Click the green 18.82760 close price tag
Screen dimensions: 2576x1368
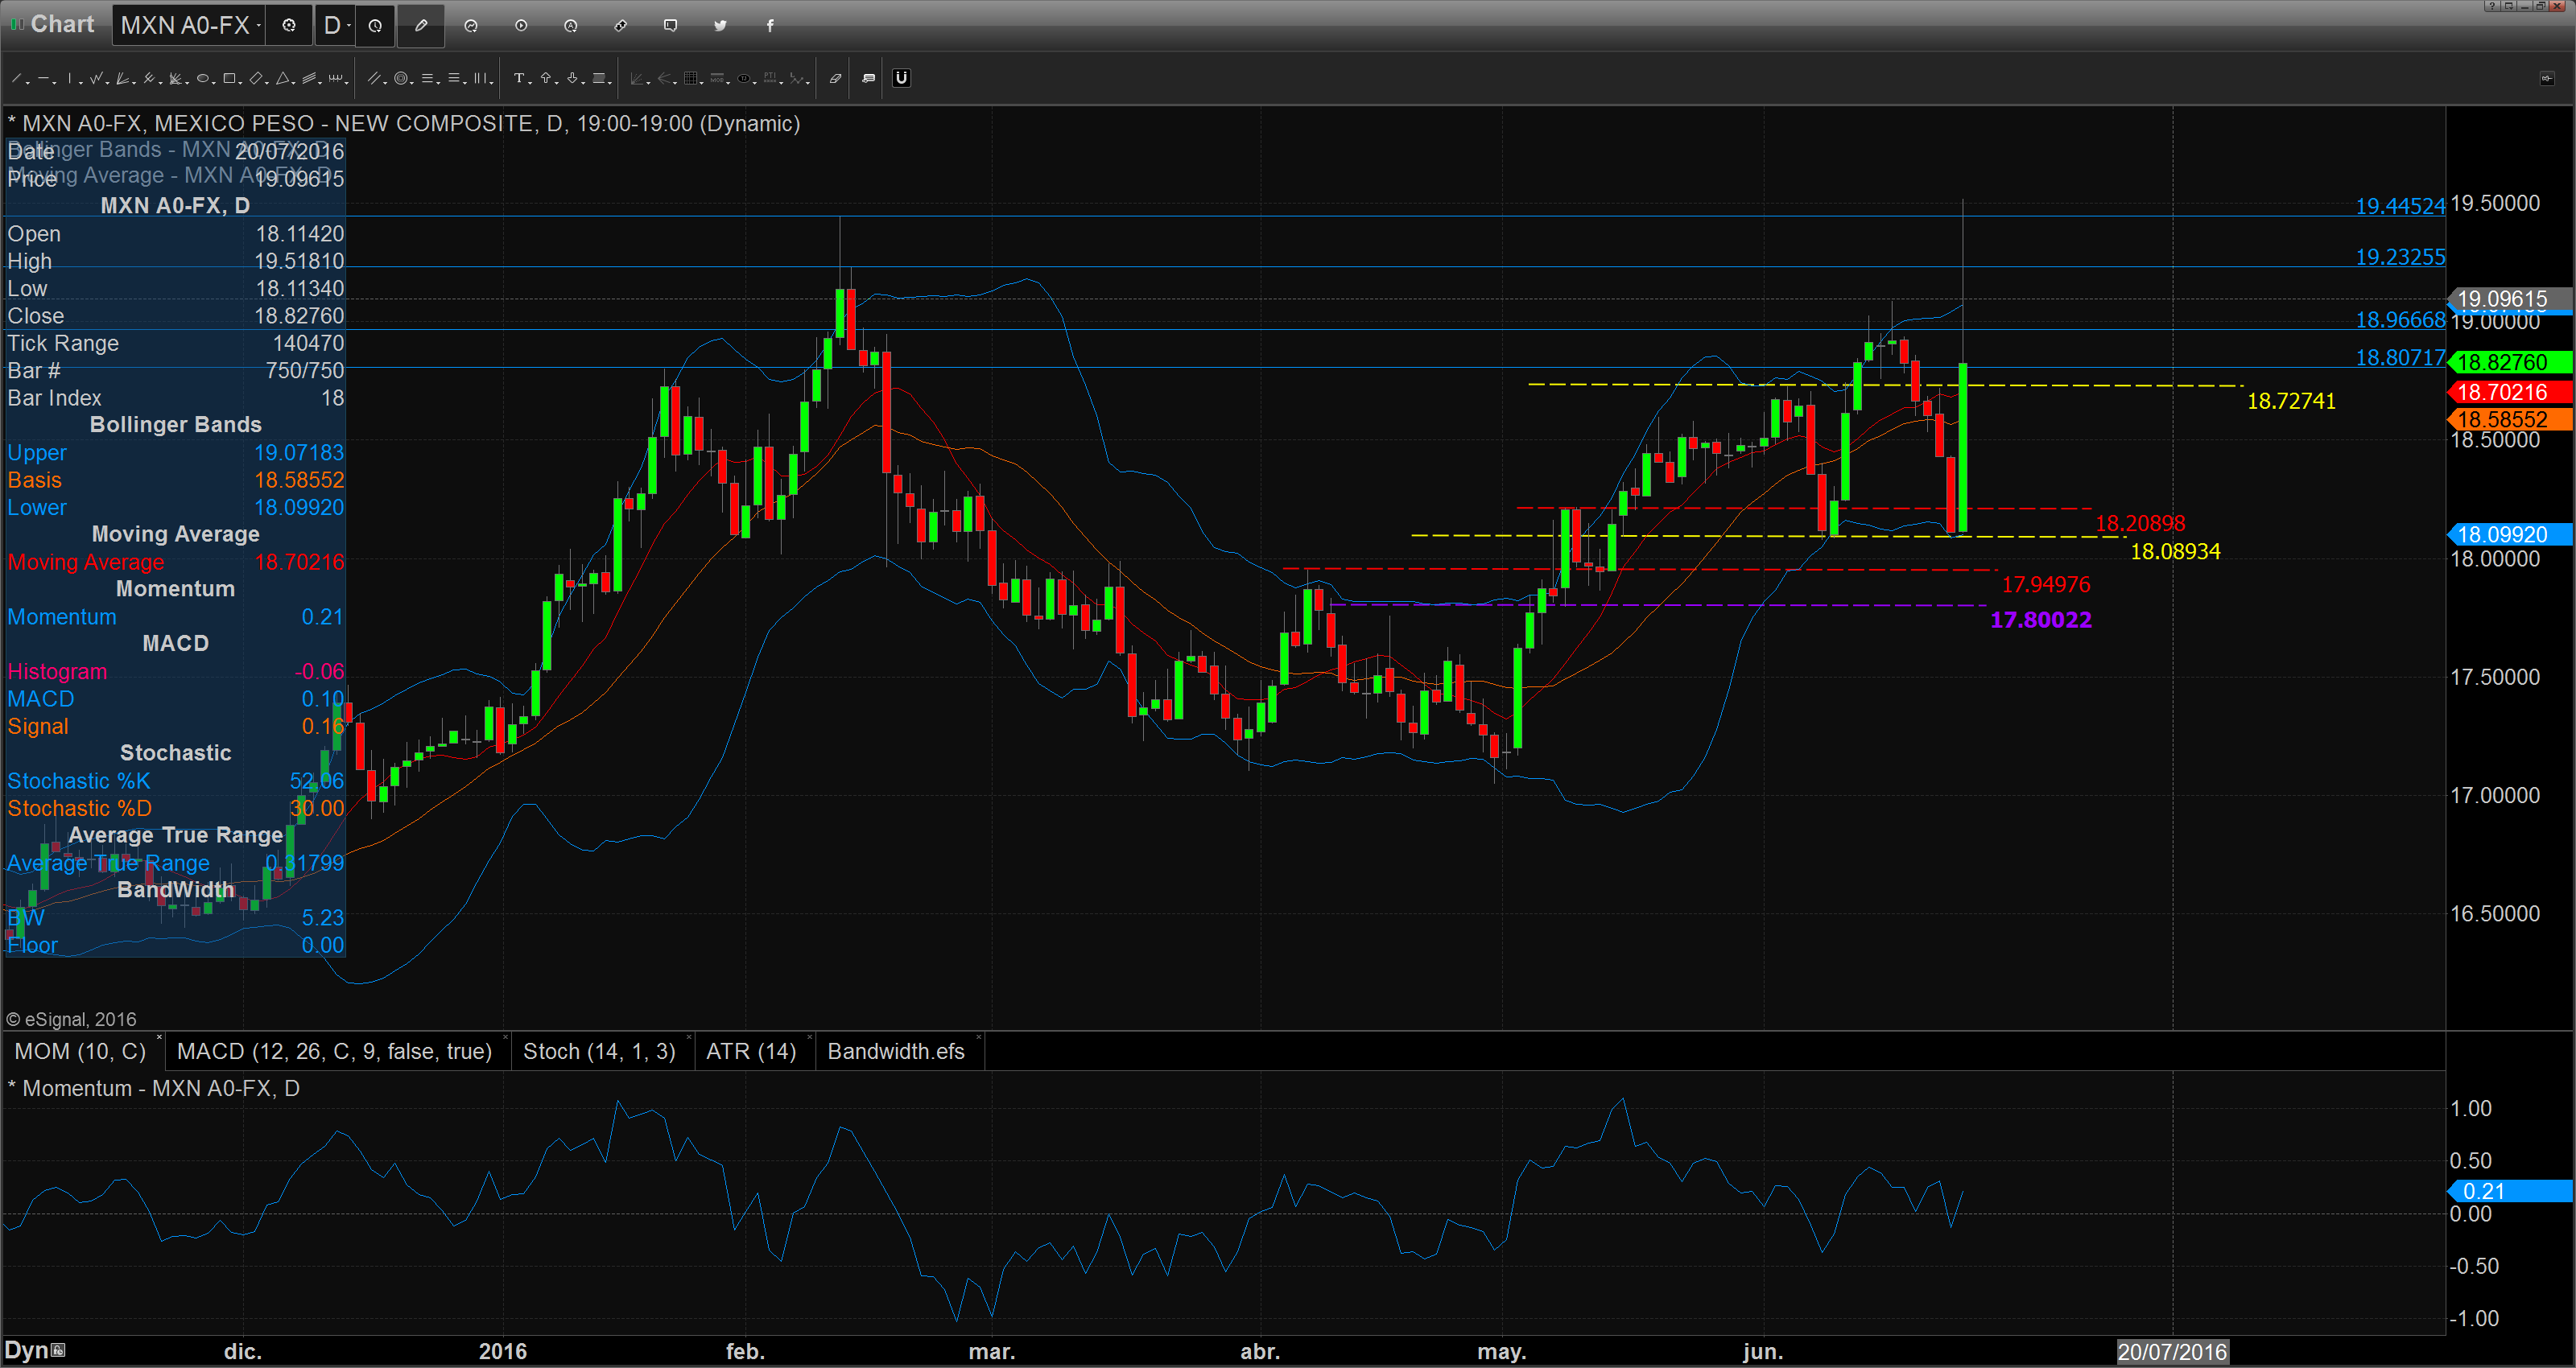coord(2510,362)
